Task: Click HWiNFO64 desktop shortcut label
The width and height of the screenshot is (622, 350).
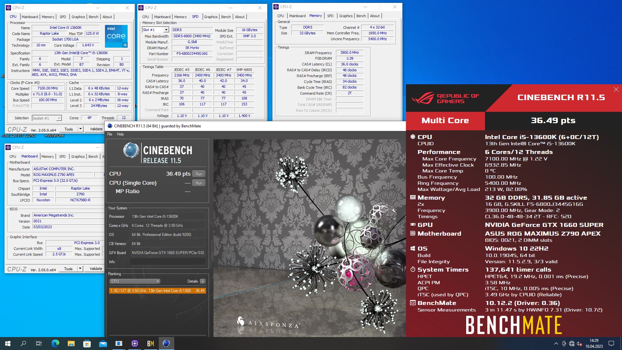Action: pos(54,135)
